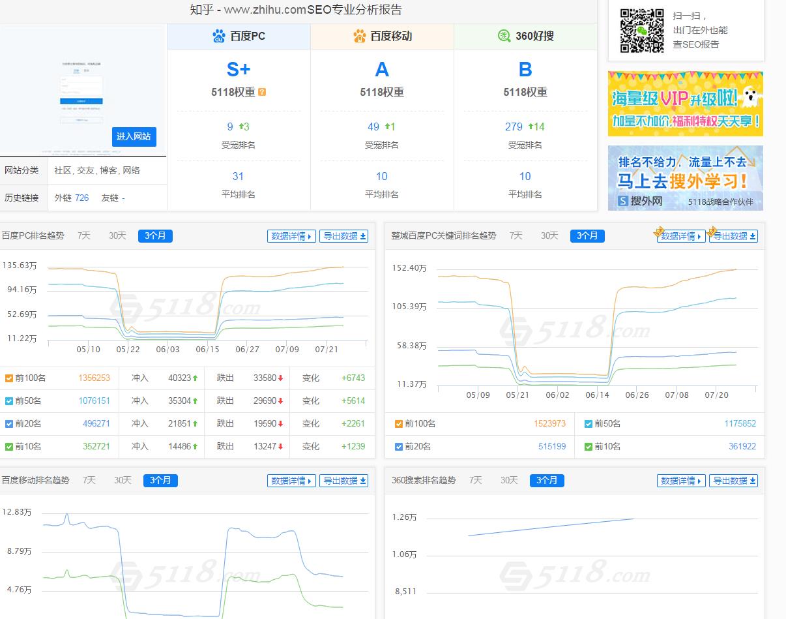Click the 进入网站 button

(x=134, y=136)
